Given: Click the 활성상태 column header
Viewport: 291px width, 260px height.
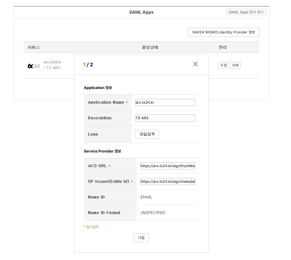Looking at the screenshot, I should pyautogui.click(x=150, y=48).
